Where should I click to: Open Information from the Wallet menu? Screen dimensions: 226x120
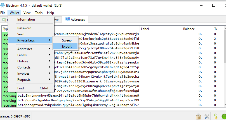tap(26, 19)
